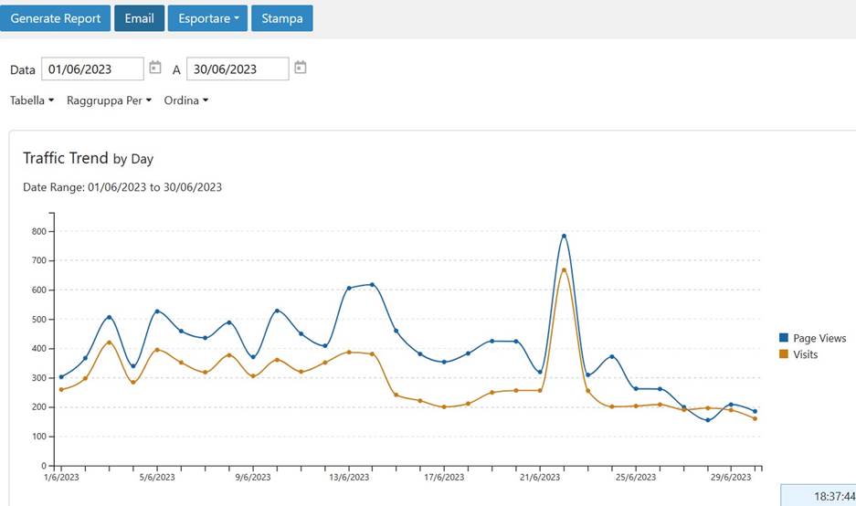Toggle the Page Views series label
Image resolution: width=856 pixels, height=506 pixels.
pyautogui.click(x=819, y=338)
